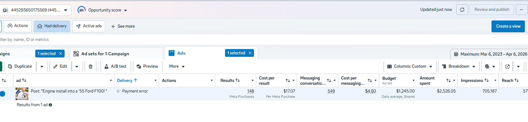Expand the Columns: Custom dropdown

[409, 66]
